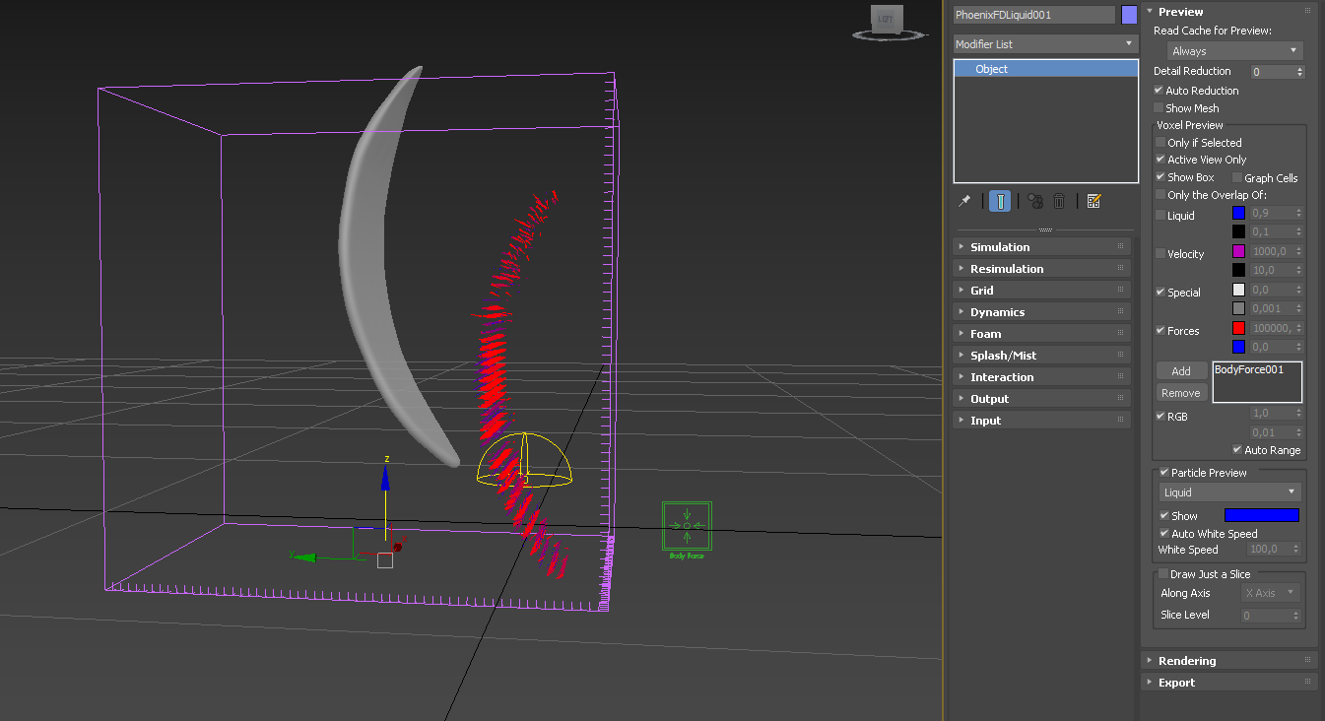This screenshot has height=721, width=1325.
Task: Toggle Particle Preview checkbox
Action: (x=1164, y=473)
